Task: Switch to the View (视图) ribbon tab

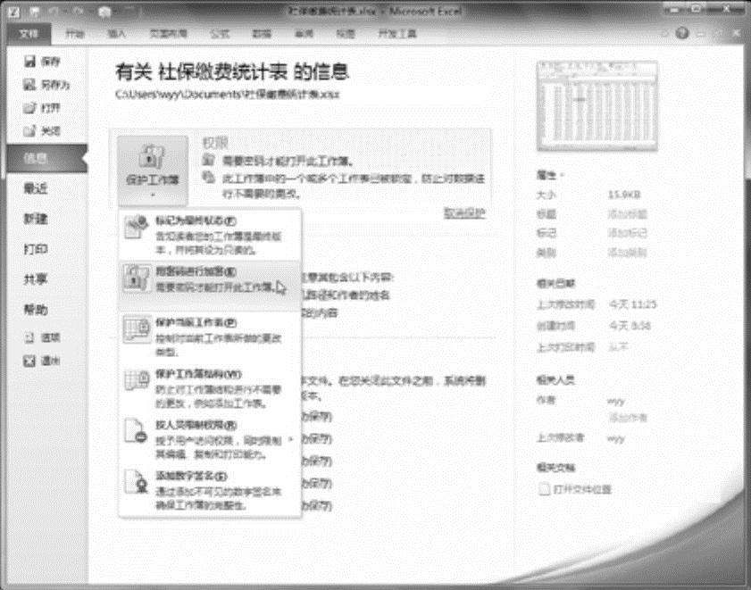Action: (346, 34)
